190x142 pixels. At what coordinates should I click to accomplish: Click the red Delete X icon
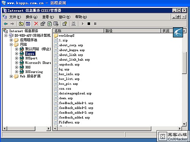click(x=36, y=24)
